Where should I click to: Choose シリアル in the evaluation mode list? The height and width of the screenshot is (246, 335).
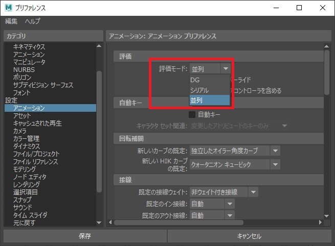point(210,90)
